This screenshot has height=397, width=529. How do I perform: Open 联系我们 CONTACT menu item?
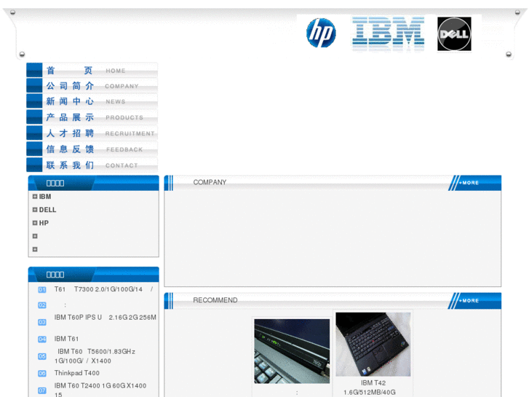click(x=92, y=165)
